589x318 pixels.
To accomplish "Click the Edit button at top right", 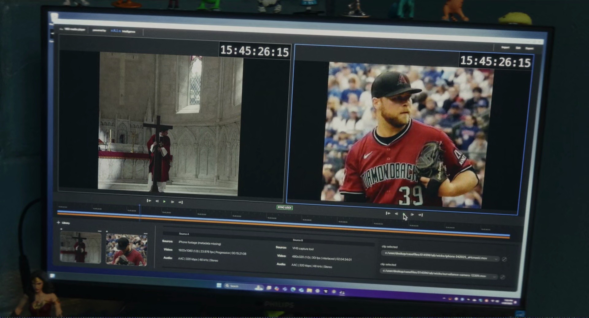I will click(x=518, y=48).
